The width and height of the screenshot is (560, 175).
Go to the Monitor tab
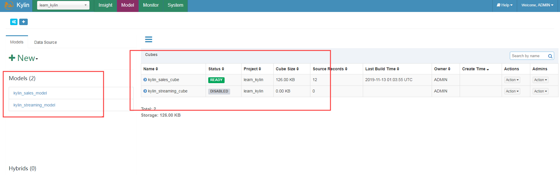[151, 5]
